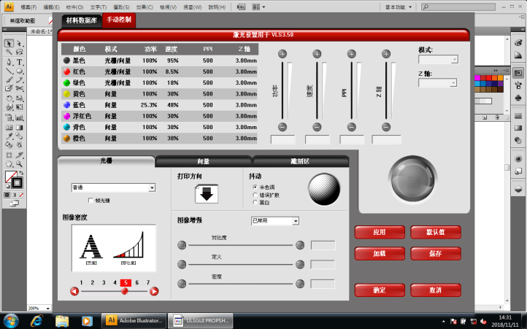Click the red 保存 button
This screenshot has height=329, width=527.
pyautogui.click(x=435, y=254)
